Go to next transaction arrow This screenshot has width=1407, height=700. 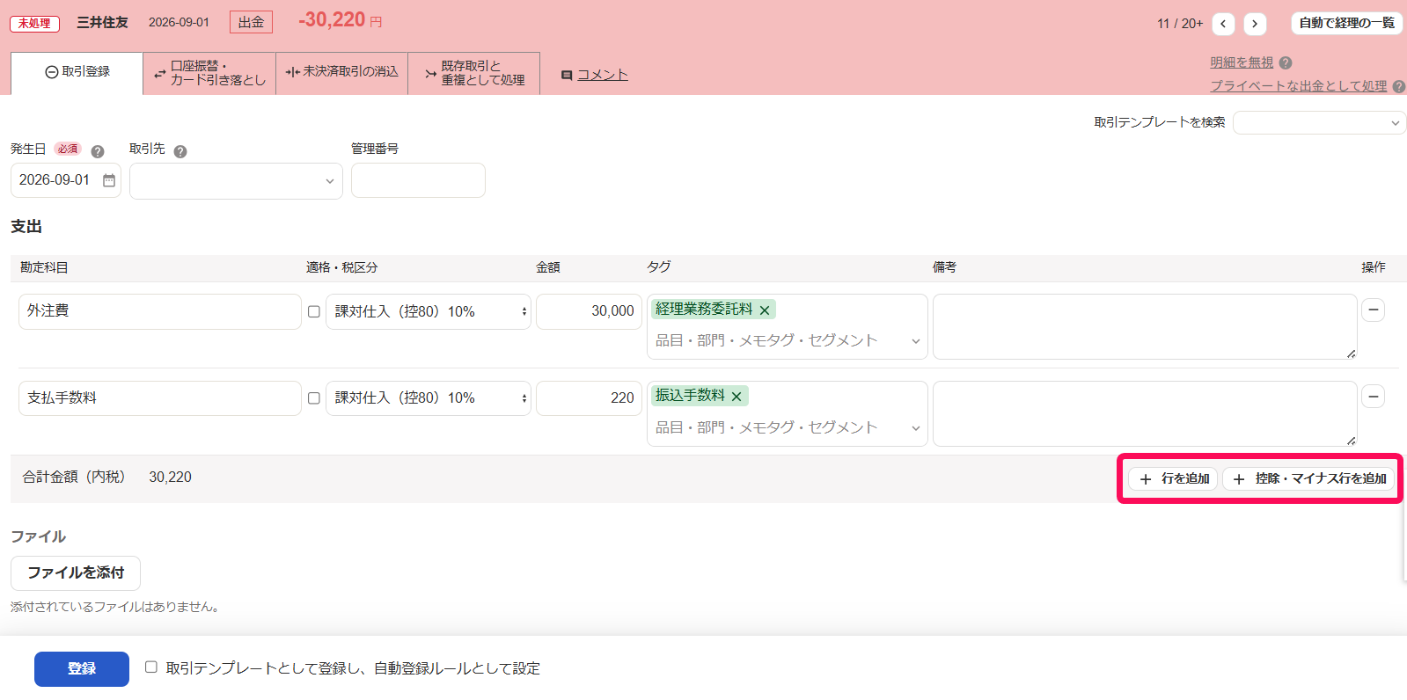point(1255,24)
